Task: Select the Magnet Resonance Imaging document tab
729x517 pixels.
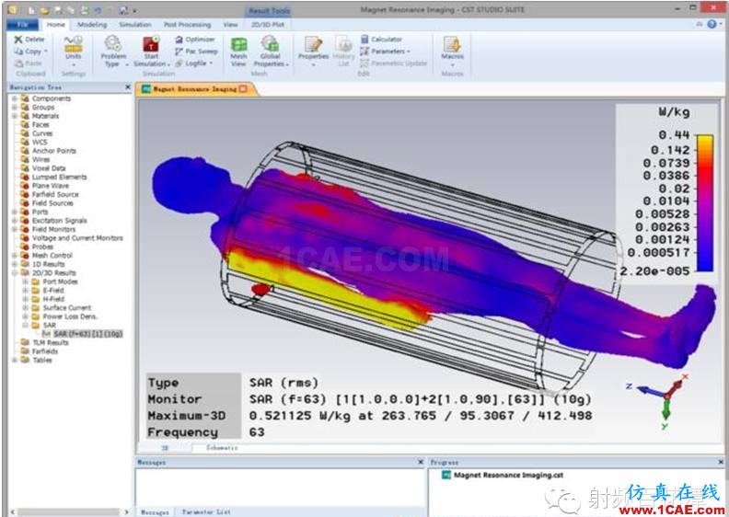Action: pyautogui.click(x=194, y=89)
